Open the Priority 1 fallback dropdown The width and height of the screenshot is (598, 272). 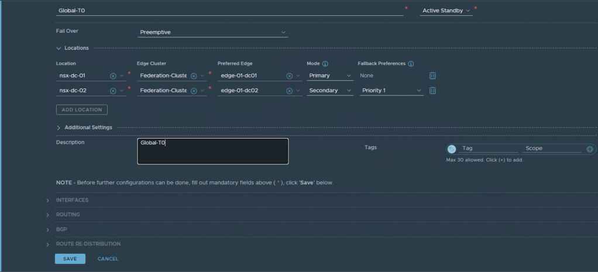click(x=391, y=91)
